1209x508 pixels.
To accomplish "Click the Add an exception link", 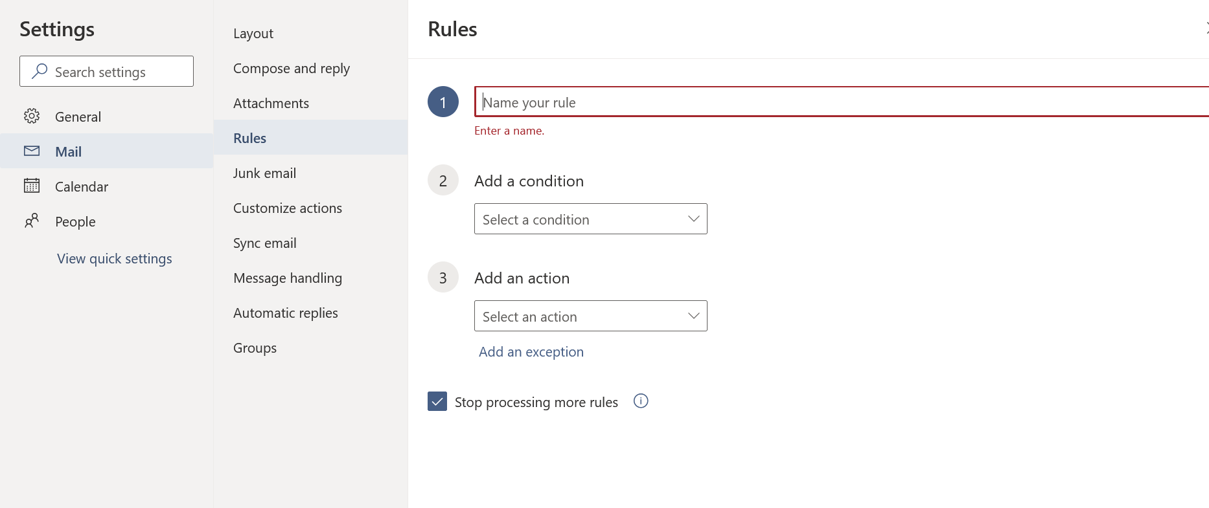I will pyautogui.click(x=531, y=352).
